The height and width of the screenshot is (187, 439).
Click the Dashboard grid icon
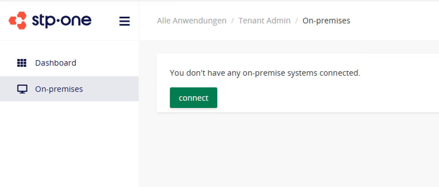click(x=21, y=63)
